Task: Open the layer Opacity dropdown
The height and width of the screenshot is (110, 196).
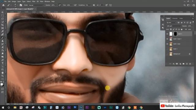Action: point(193,26)
